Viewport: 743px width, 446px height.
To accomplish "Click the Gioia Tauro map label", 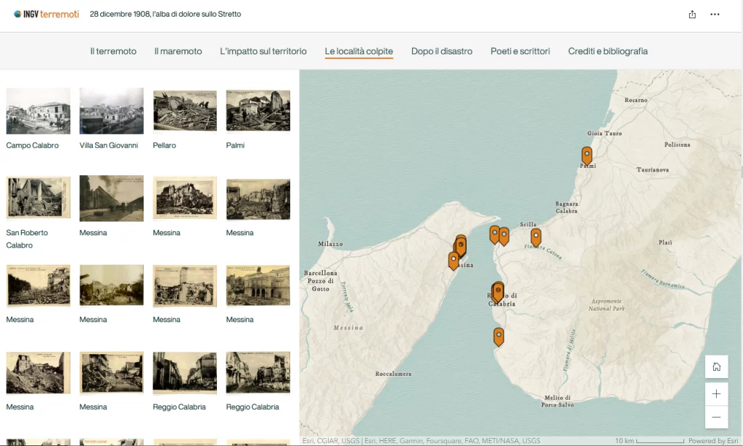I will click(x=604, y=133).
